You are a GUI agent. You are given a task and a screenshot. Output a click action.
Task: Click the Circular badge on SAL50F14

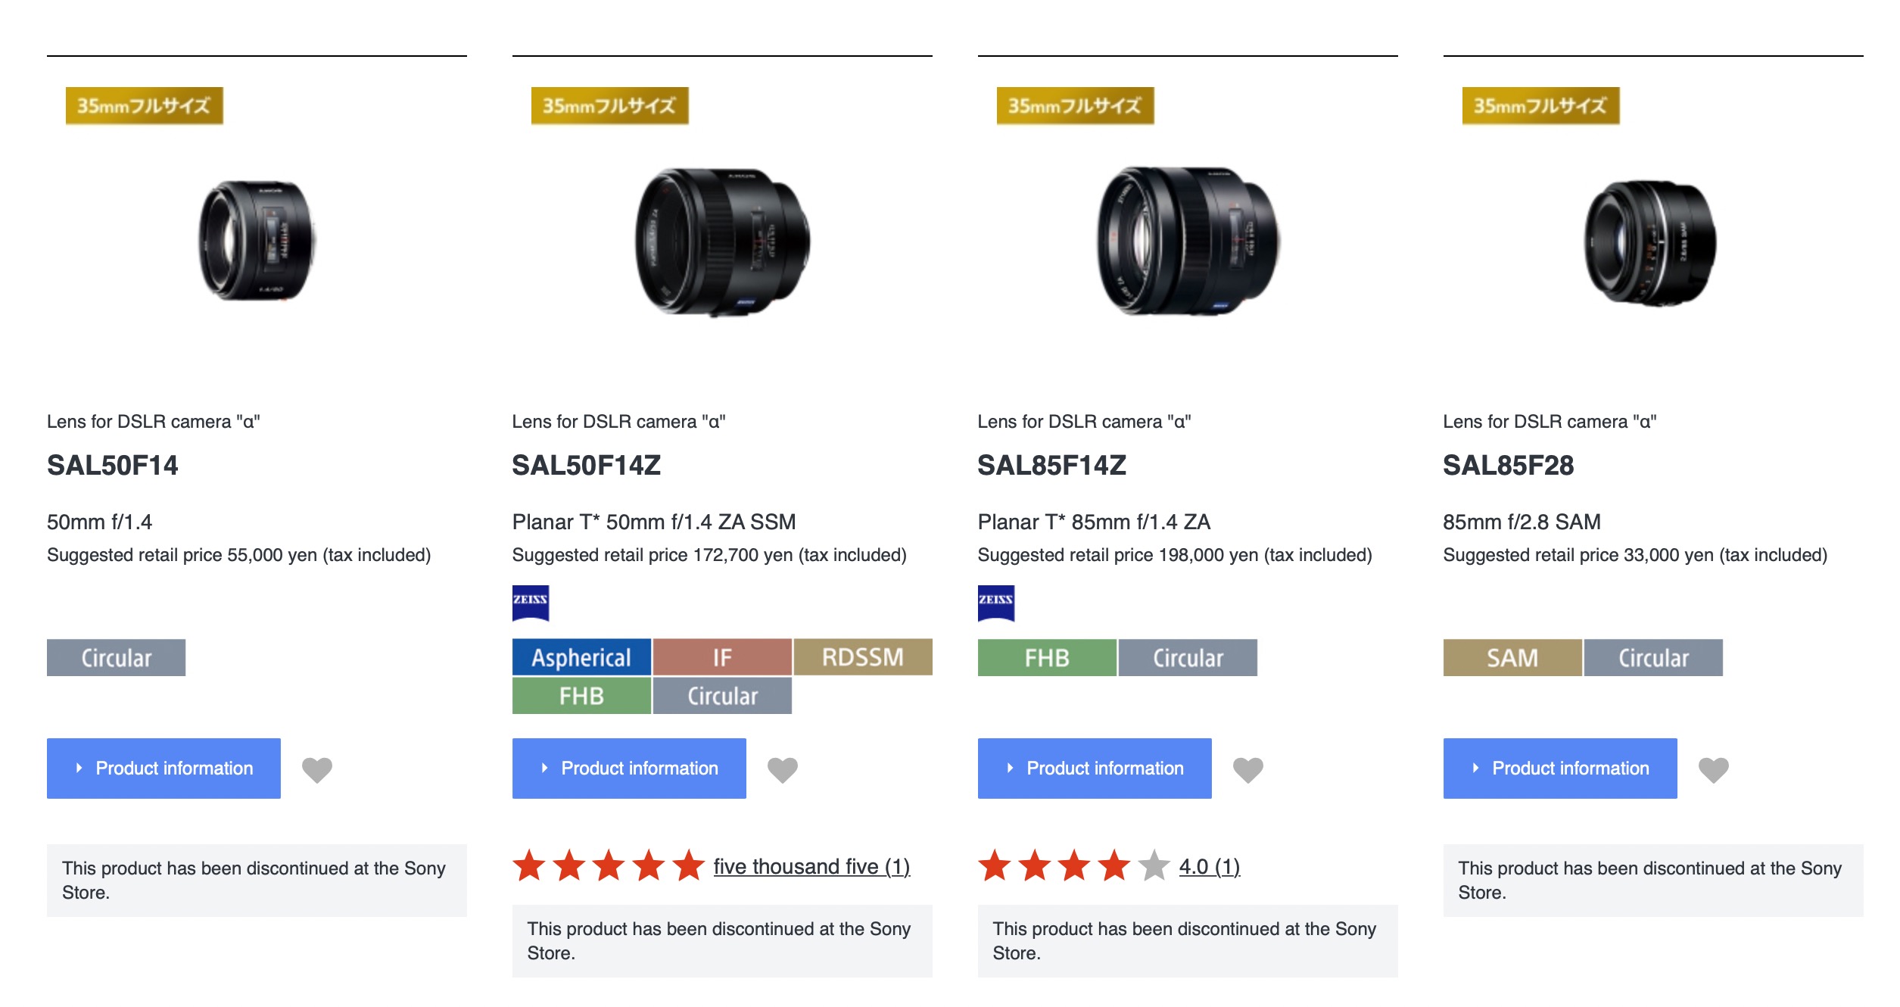(x=115, y=657)
